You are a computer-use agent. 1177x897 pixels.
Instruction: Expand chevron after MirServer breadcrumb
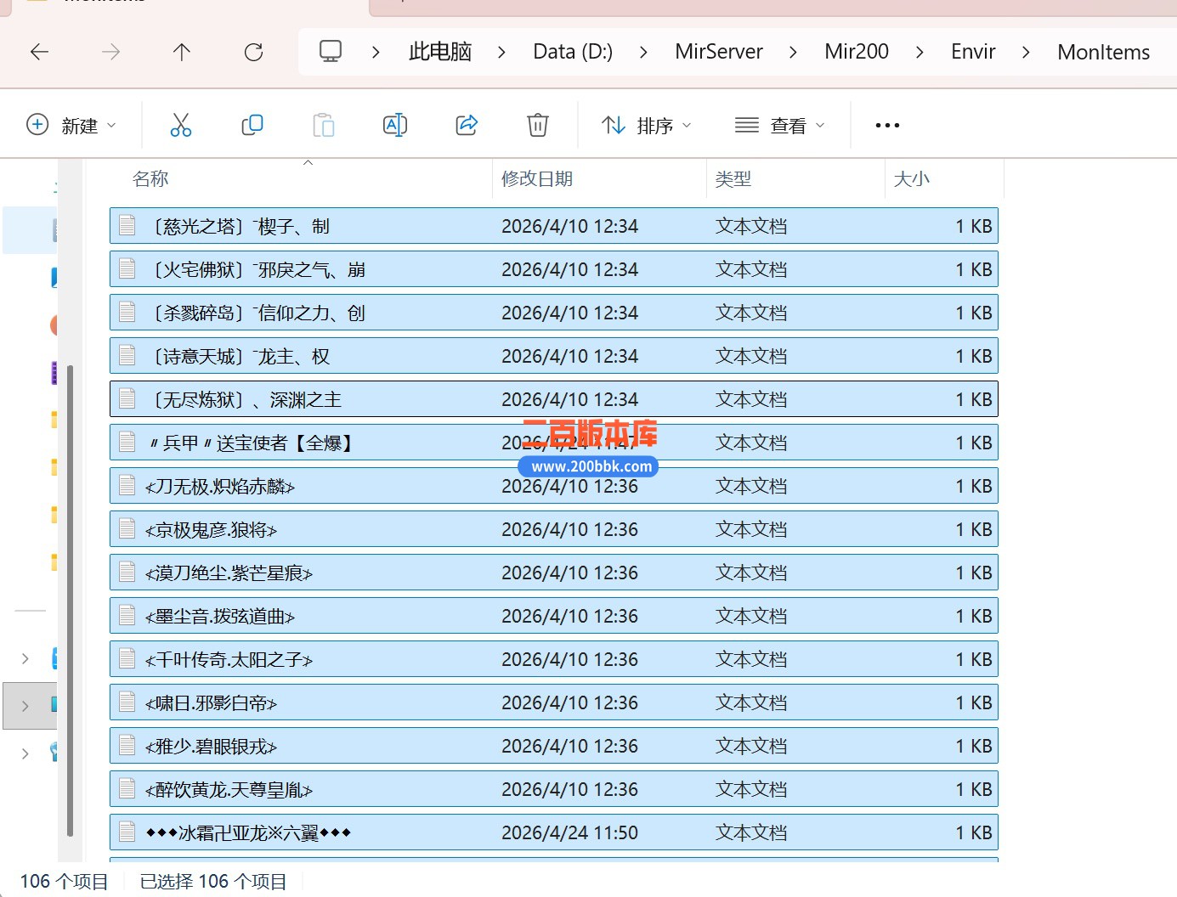pyautogui.click(x=793, y=52)
